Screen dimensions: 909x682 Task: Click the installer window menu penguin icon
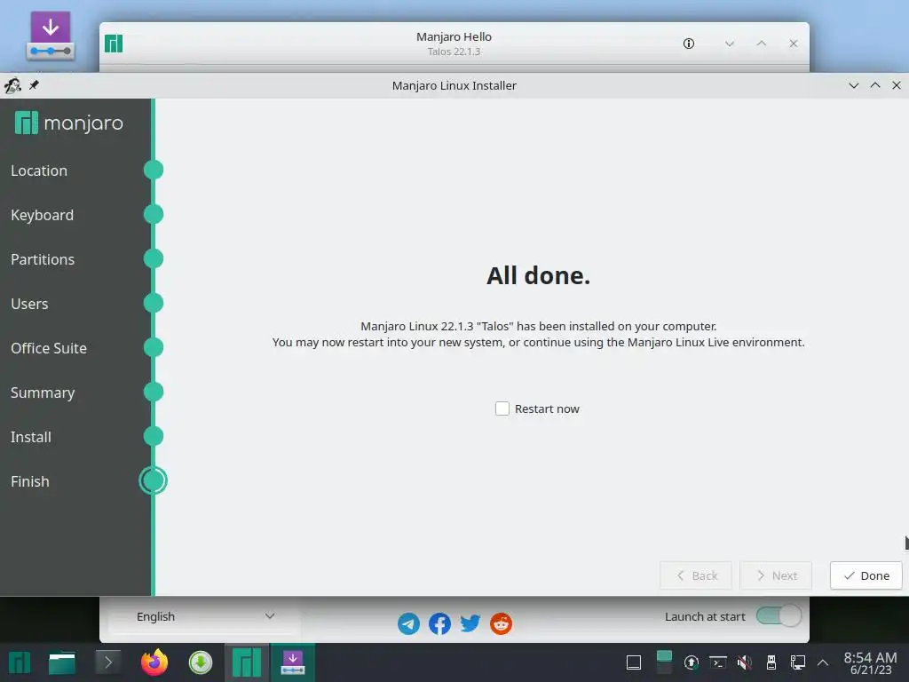pos(12,86)
